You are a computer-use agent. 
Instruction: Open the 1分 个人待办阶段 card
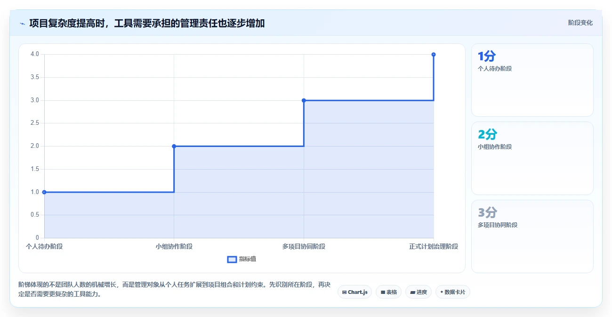(x=532, y=80)
